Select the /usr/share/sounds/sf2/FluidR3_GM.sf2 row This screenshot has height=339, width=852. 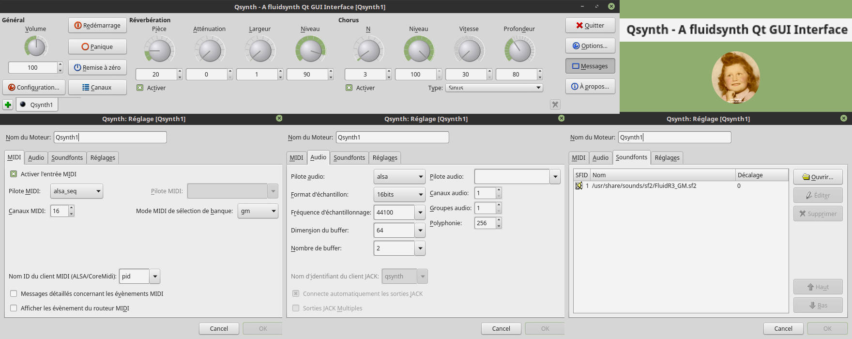tap(681, 185)
